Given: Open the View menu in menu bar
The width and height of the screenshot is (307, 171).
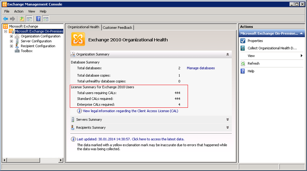Looking at the screenshot, I should click(31, 12).
